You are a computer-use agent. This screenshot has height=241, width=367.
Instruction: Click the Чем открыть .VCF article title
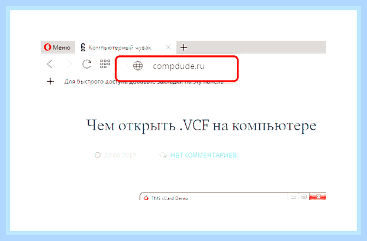[201, 126]
